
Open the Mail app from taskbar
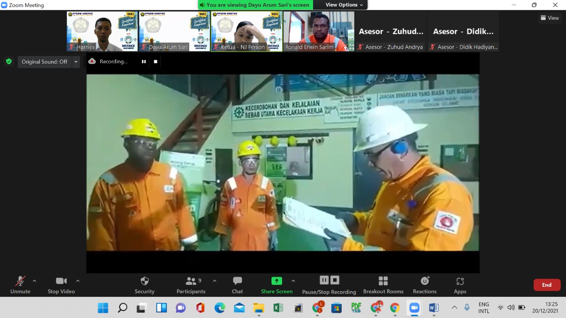tap(239, 308)
